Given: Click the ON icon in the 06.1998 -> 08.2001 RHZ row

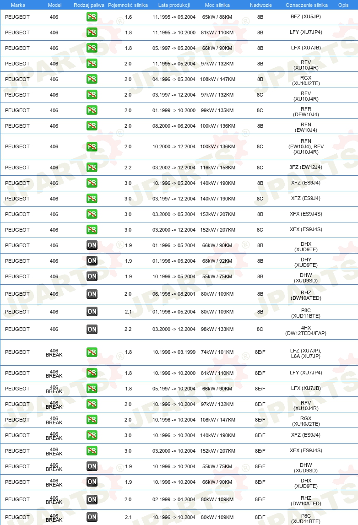Looking at the screenshot, I should (92, 294).
